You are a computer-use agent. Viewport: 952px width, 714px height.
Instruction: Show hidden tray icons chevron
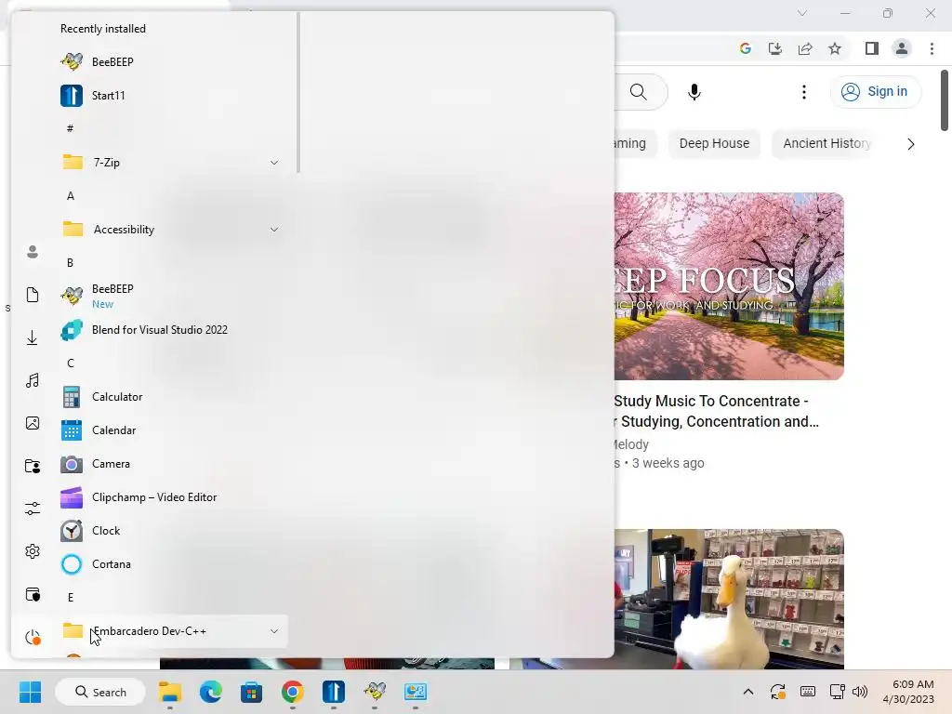pos(748,692)
